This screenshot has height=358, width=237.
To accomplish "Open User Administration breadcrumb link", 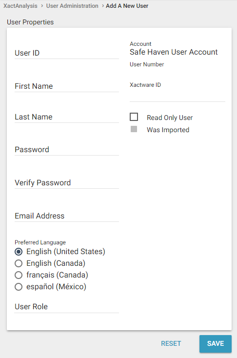I will pyautogui.click(x=72, y=6).
